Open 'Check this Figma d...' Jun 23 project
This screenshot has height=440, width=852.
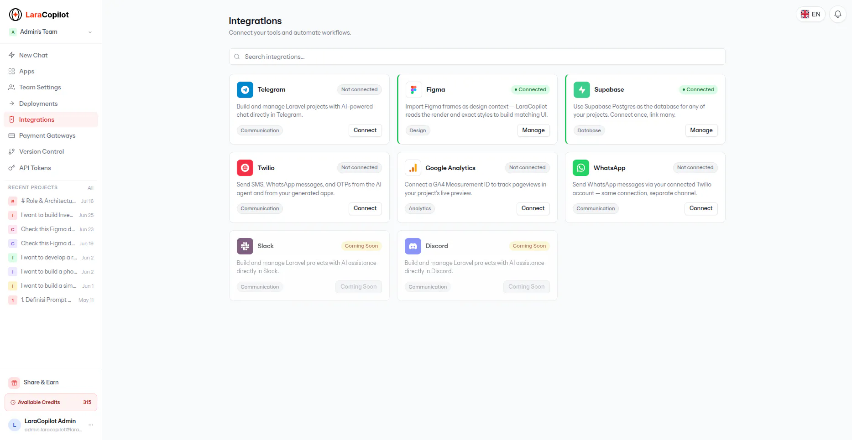coord(51,229)
